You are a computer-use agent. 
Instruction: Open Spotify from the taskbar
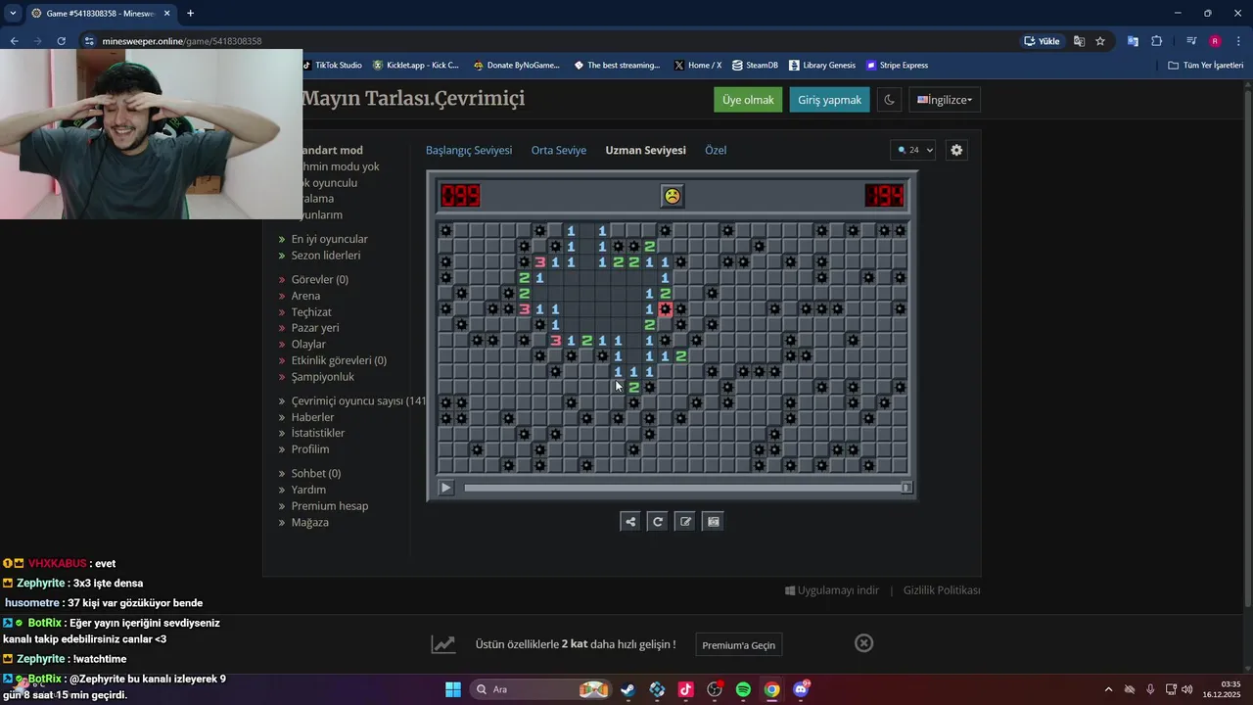[743, 689]
